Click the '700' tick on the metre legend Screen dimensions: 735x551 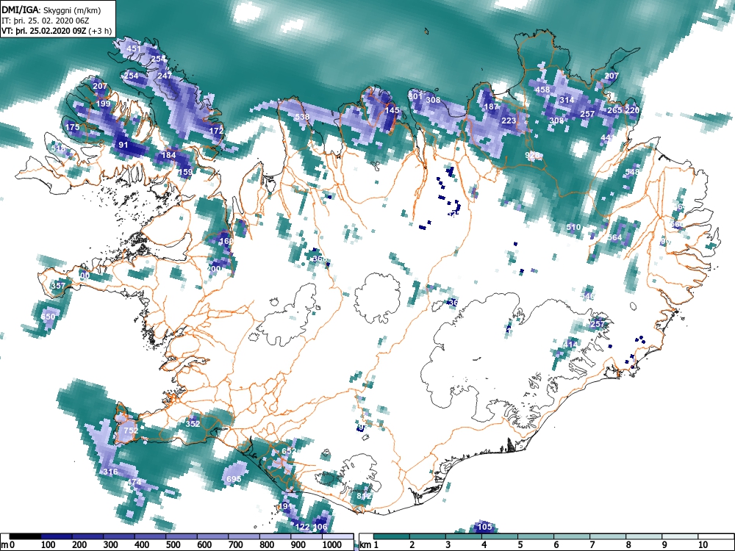(x=235, y=545)
